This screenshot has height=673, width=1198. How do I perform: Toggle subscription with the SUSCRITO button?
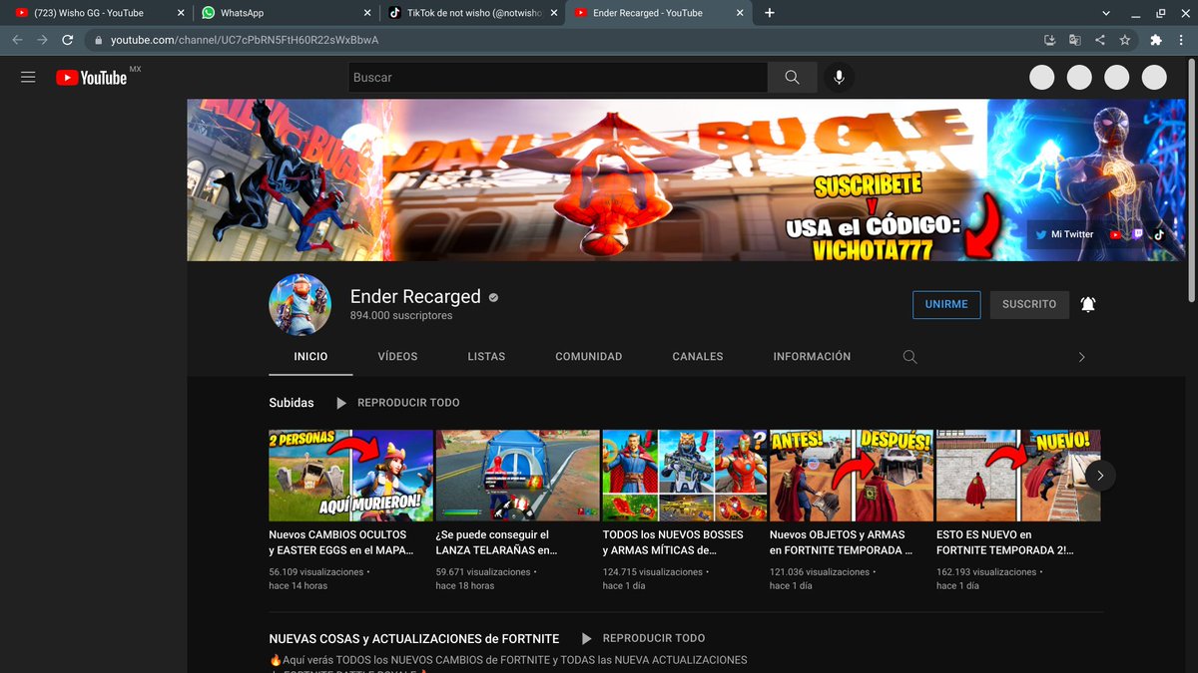(1029, 305)
